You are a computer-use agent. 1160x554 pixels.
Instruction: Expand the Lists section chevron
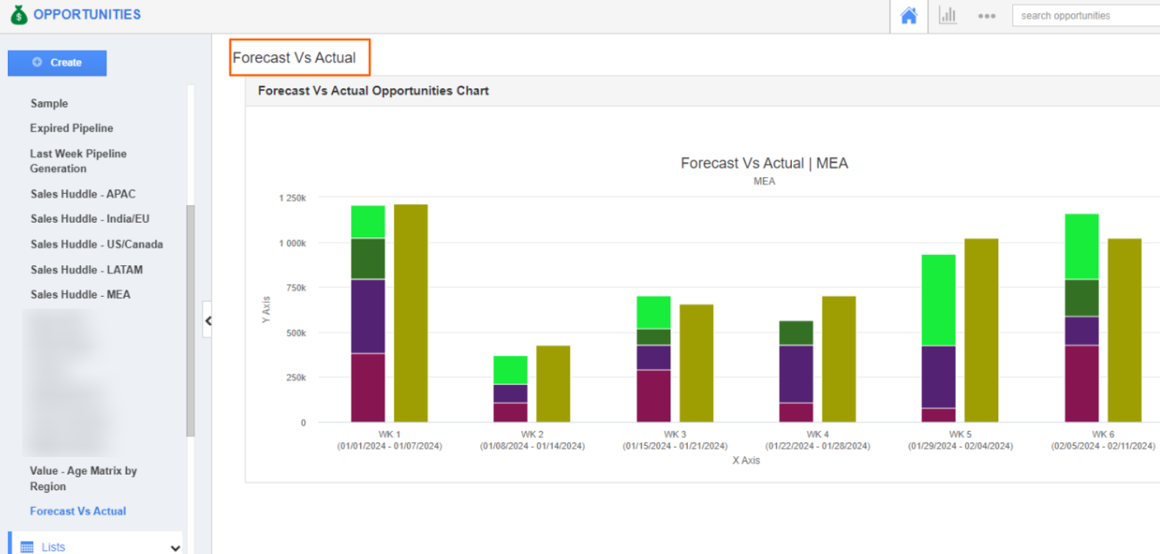(x=175, y=547)
